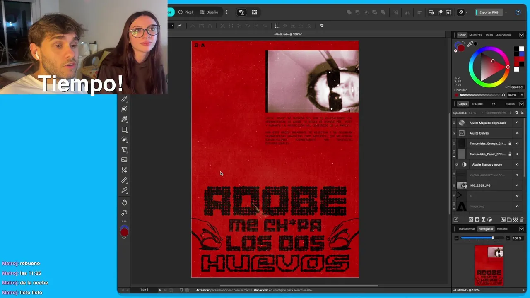Open the Capas panel options chevron

[521, 104]
